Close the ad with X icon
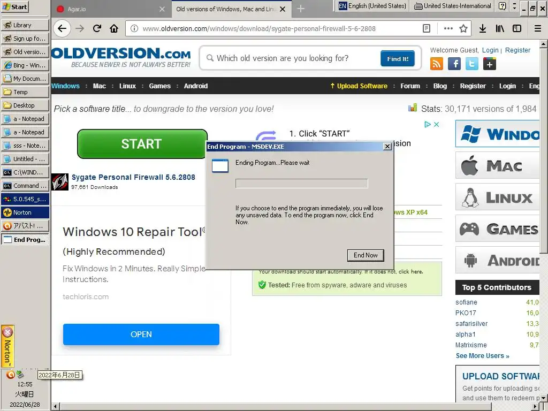 tap(437, 124)
